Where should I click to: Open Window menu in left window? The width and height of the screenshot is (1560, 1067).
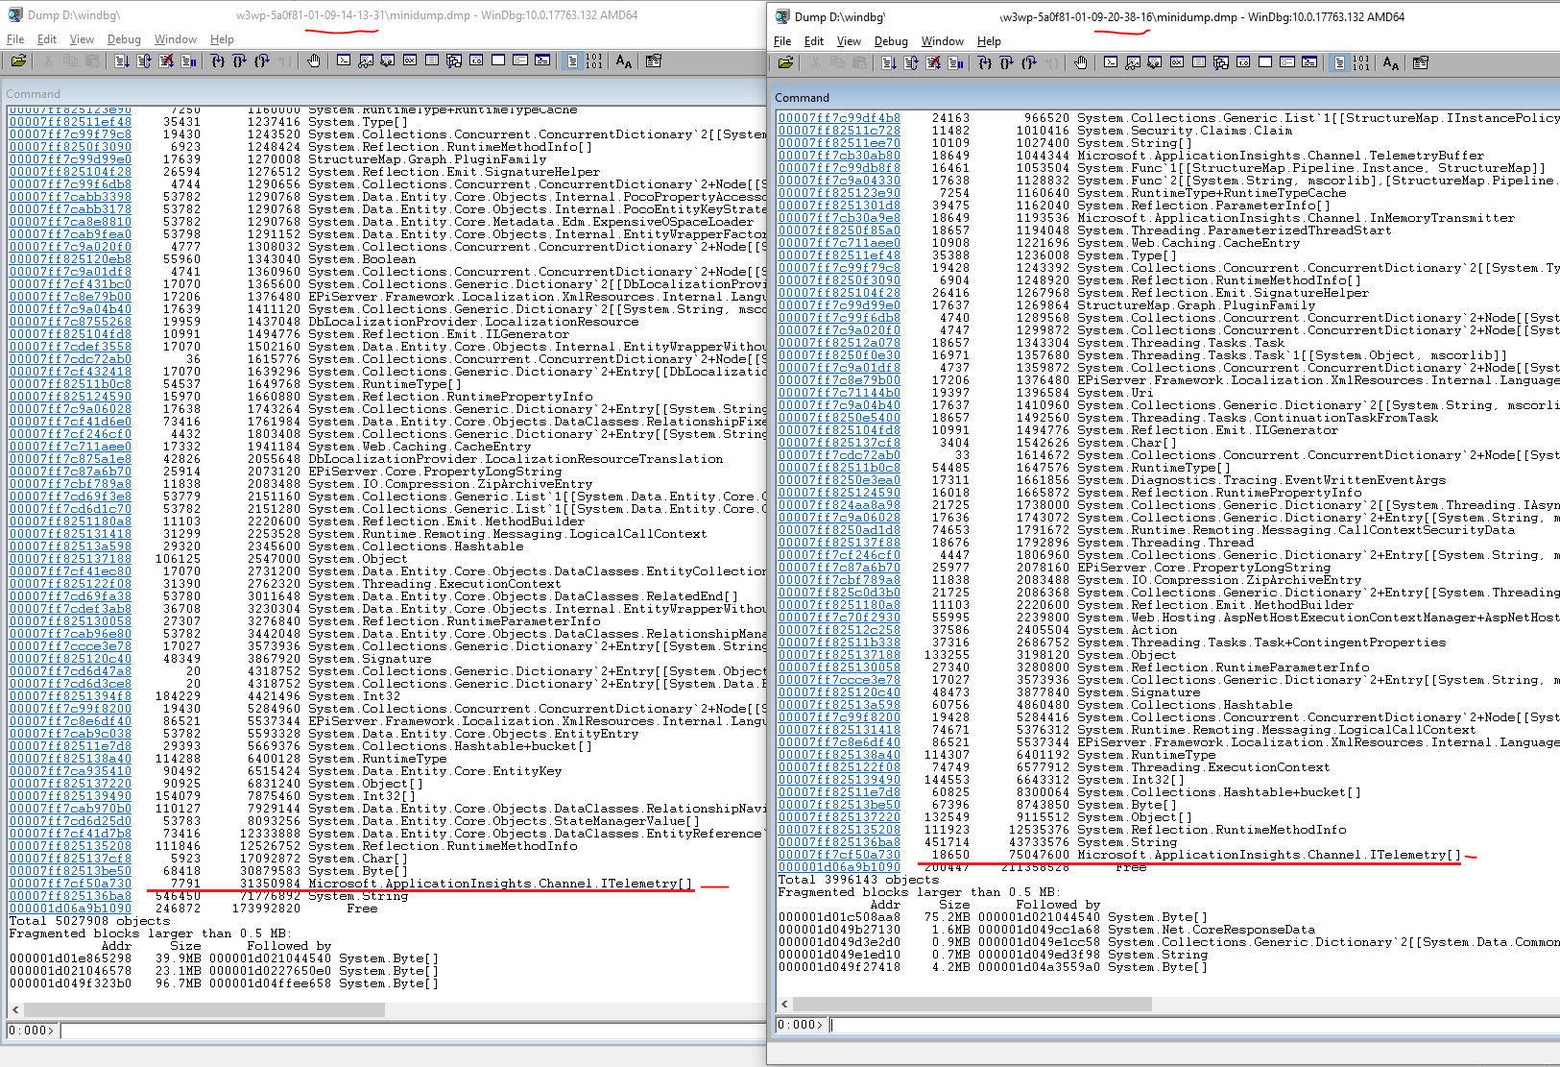pyautogui.click(x=176, y=39)
